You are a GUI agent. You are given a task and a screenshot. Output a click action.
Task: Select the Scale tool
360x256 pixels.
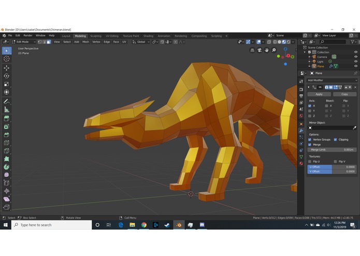point(7,84)
